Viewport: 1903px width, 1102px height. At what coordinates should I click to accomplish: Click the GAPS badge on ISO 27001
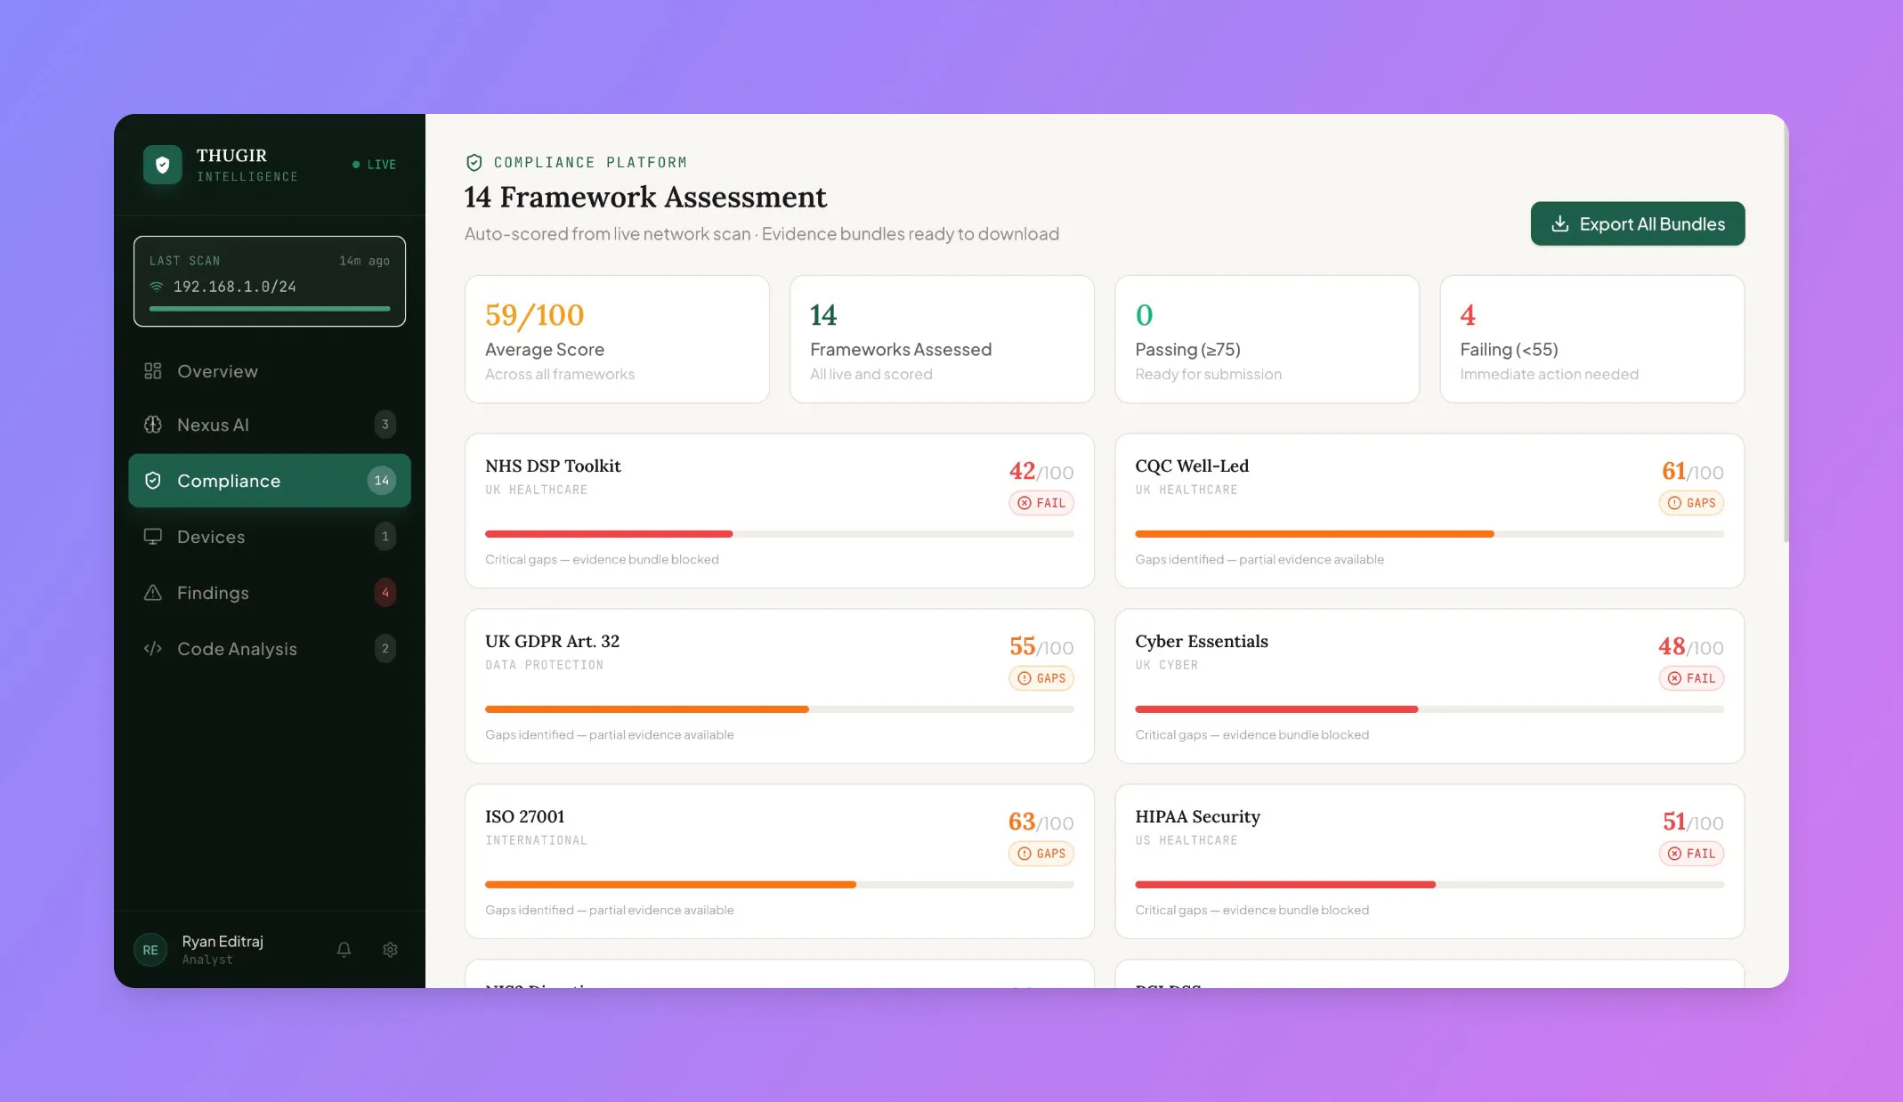pos(1041,854)
